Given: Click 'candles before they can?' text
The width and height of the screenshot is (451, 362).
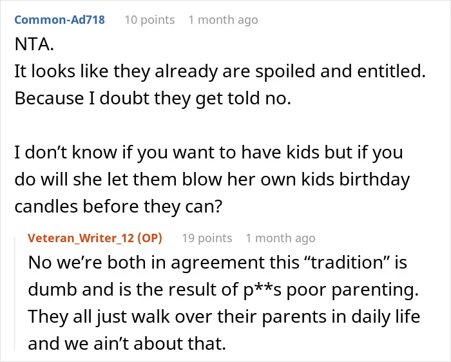Looking at the screenshot, I should 119,207.
